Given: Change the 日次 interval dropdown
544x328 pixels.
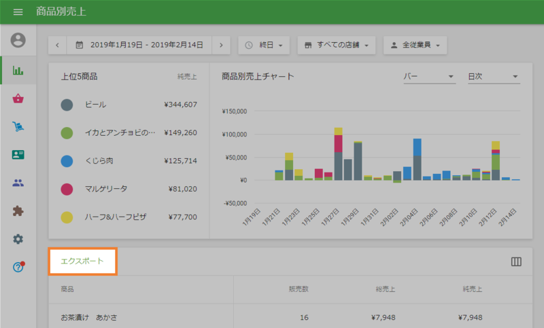Looking at the screenshot, I should [x=492, y=77].
